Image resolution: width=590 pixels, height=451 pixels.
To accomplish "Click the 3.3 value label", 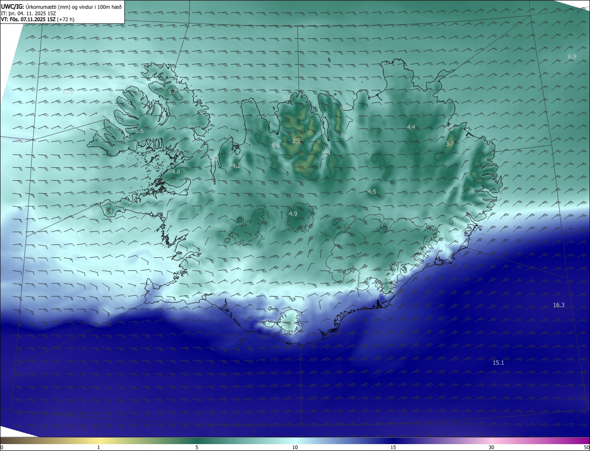I will click(x=296, y=141).
